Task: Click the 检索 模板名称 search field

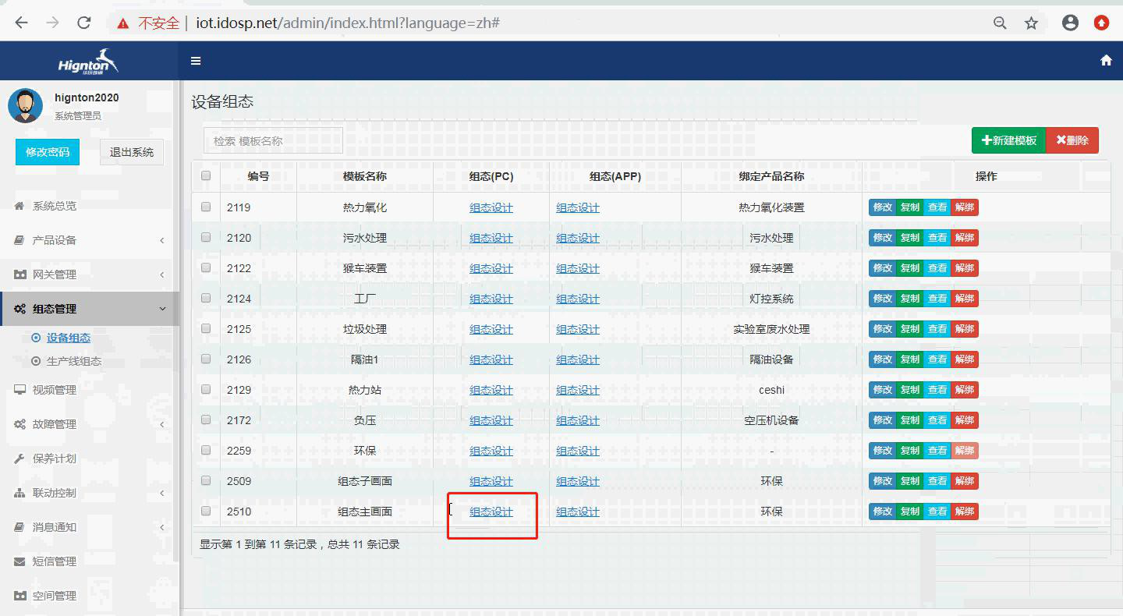Action: (273, 140)
